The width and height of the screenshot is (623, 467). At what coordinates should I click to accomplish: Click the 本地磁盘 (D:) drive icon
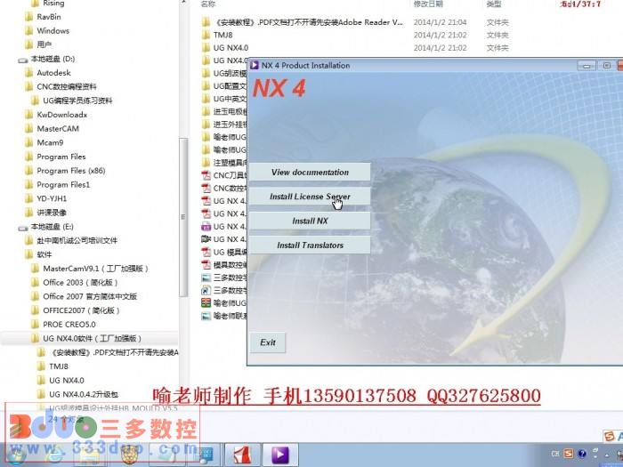pos(22,60)
